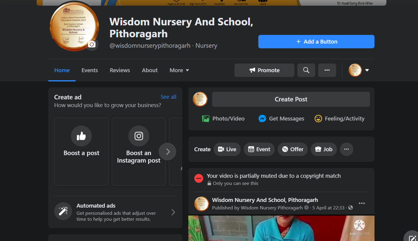Viewport: 418px width, 241px height.
Task: Switch to the Reviews tab
Action: pos(120,70)
